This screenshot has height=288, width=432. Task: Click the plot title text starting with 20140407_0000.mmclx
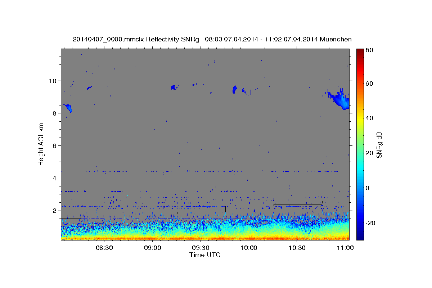[x=212, y=39]
